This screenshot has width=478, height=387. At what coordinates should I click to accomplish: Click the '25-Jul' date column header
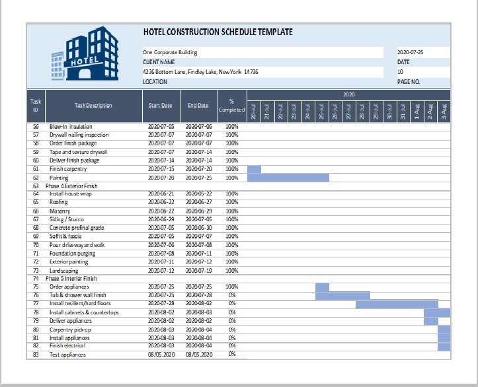pyautogui.click(x=321, y=112)
